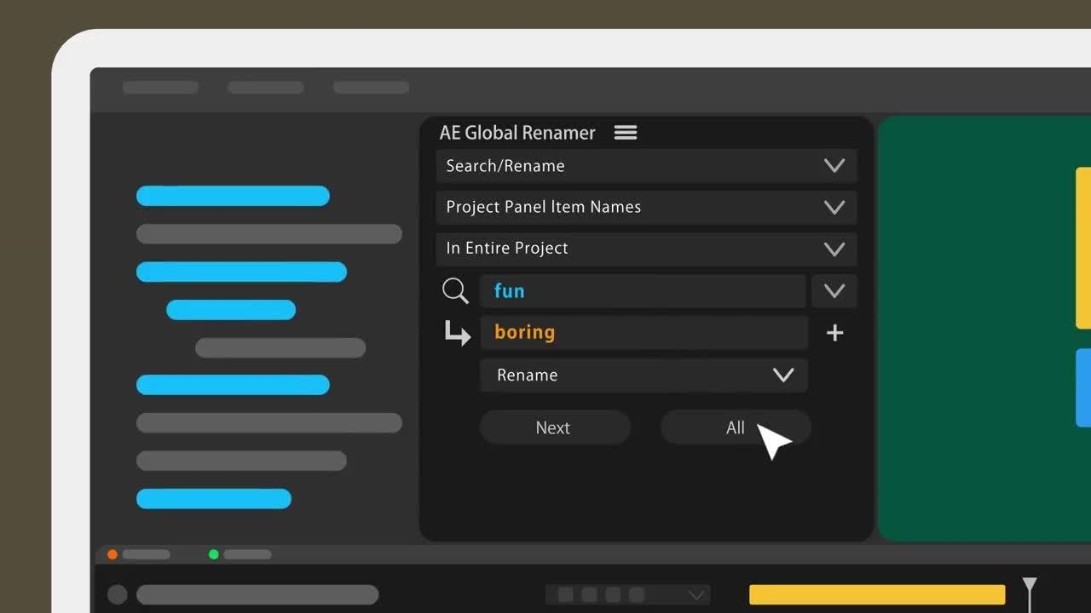Click the search field containing fun
Viewport: 1091px width, 613px height.
tap(643, 291)
